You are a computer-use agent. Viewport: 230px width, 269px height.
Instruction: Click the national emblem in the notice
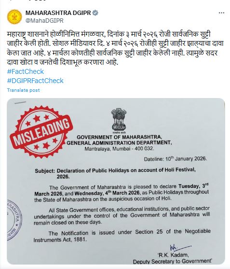click(x=119, y=120)
